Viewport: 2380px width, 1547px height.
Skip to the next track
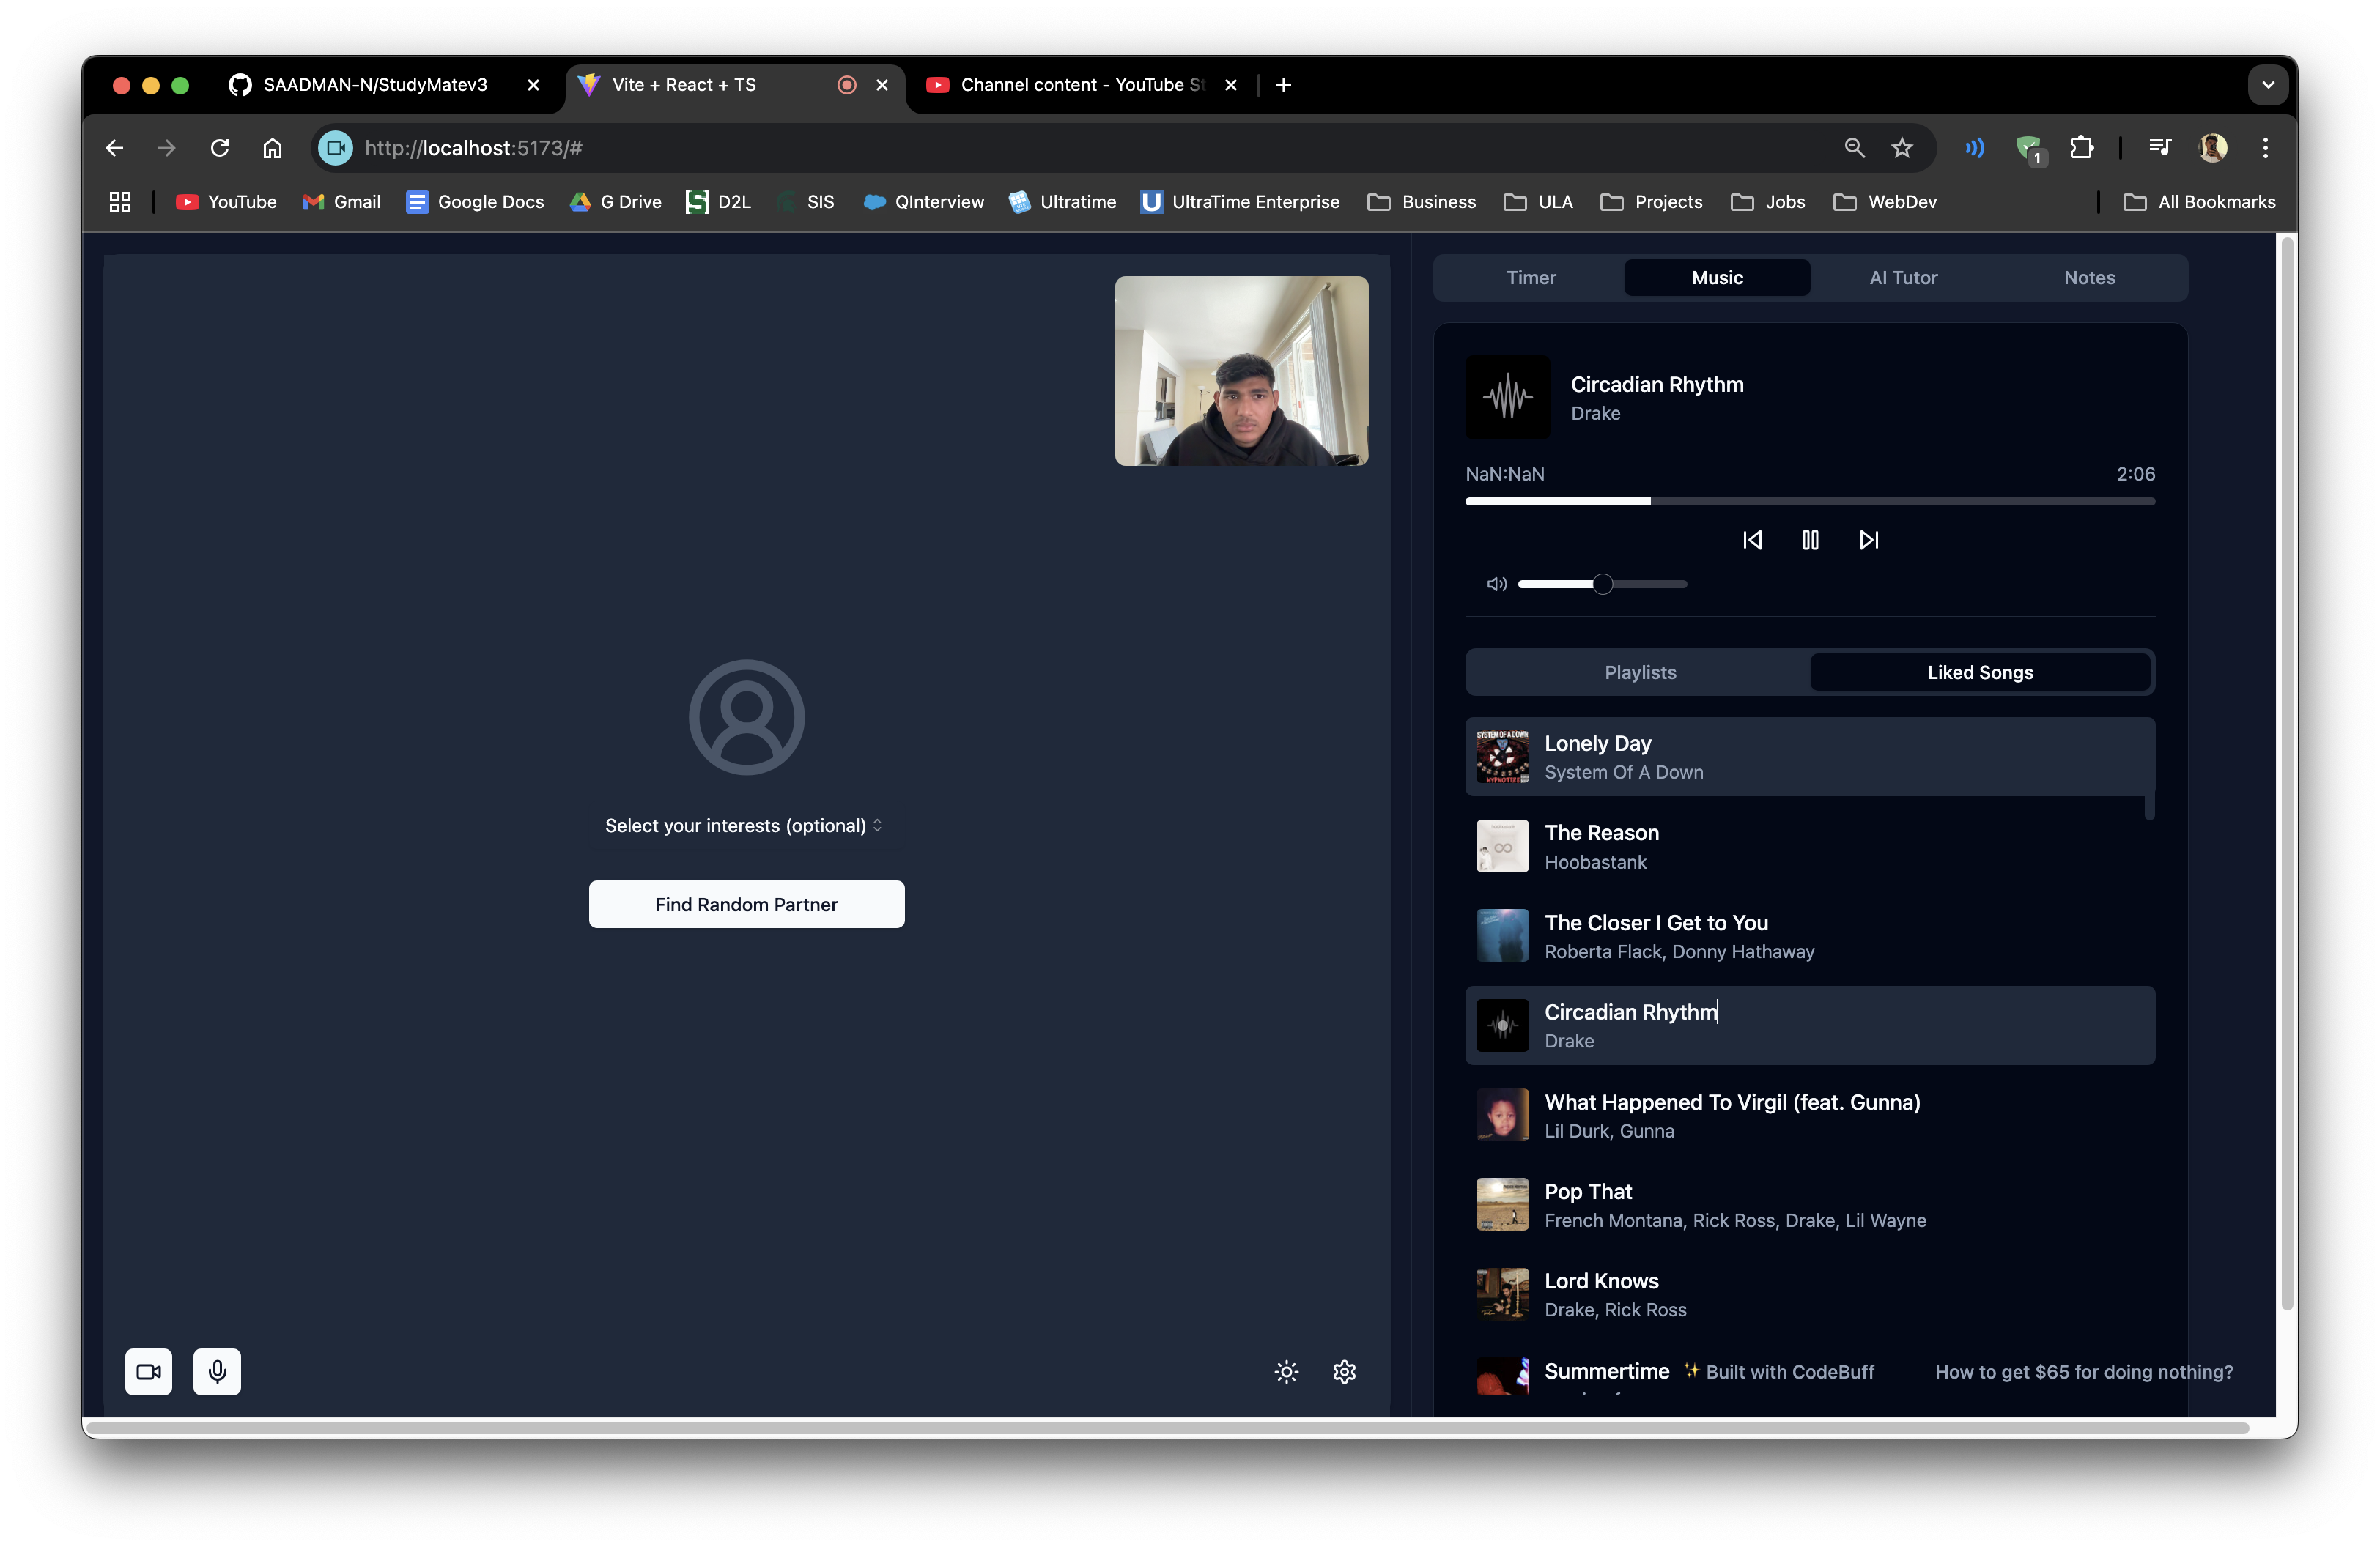(x=1868, y=540)
